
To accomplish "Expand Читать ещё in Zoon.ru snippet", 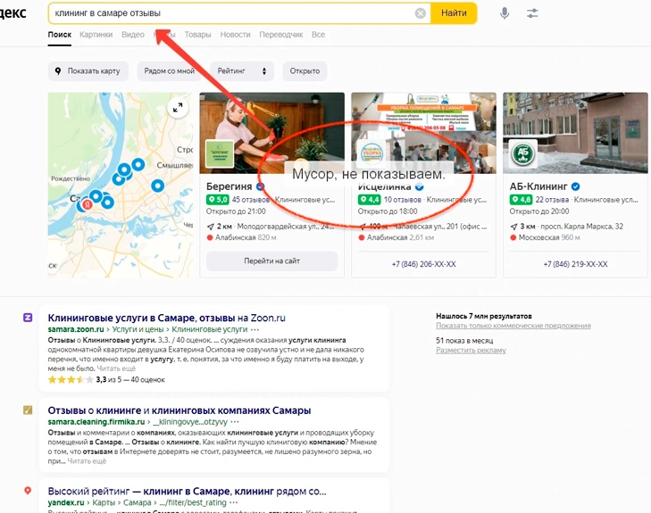I will [116, 368].
